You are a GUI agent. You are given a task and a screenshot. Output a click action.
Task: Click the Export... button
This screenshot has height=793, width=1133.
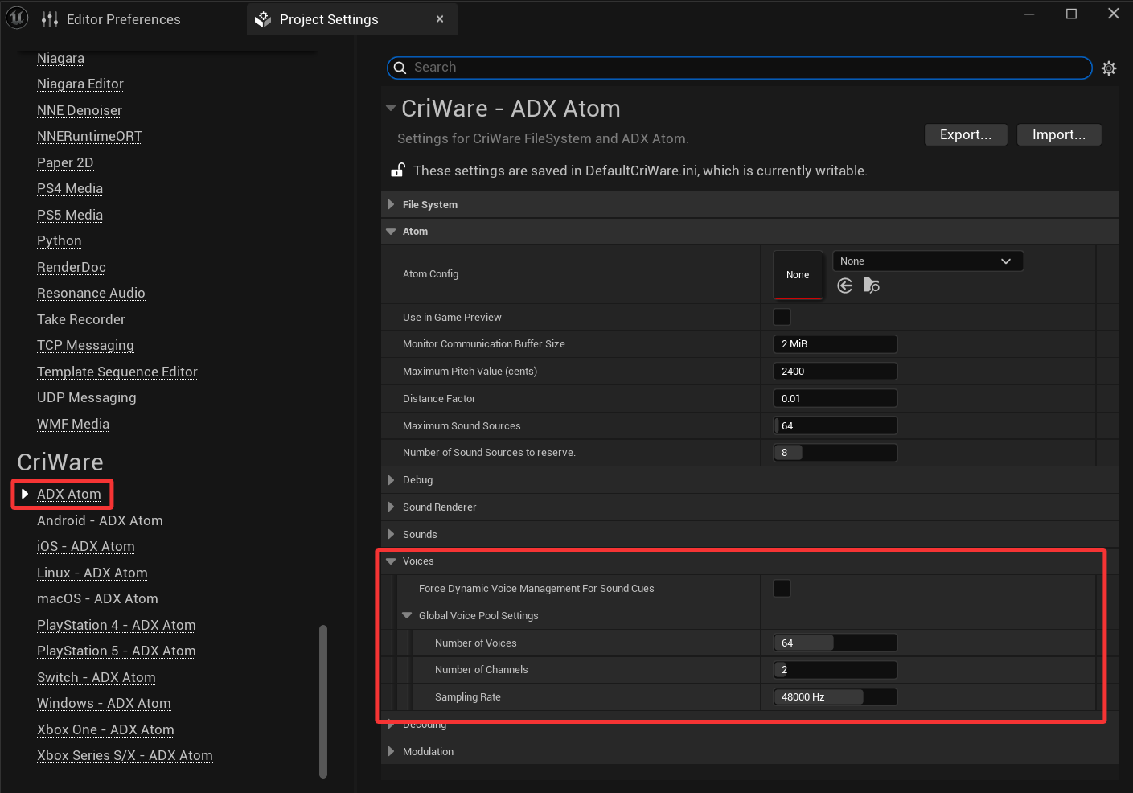[966, 135]
